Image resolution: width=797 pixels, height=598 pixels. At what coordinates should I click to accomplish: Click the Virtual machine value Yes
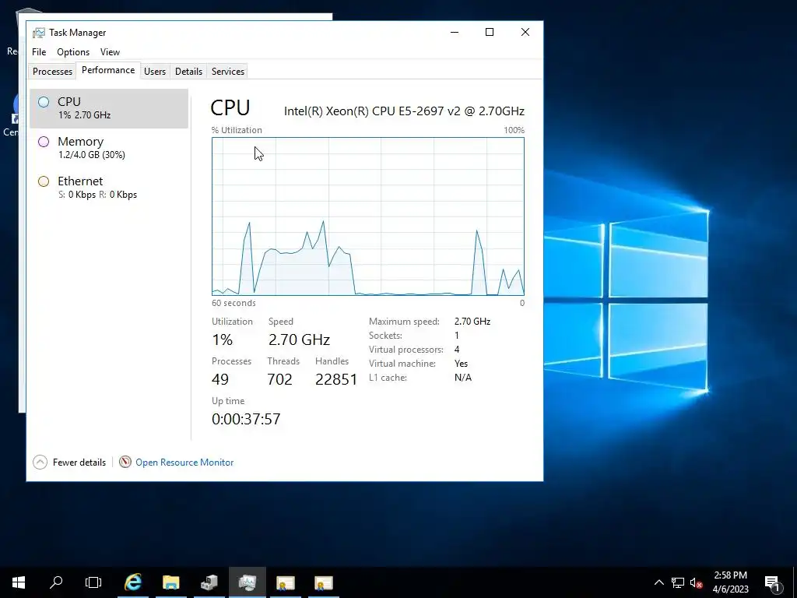coord(461,364)
